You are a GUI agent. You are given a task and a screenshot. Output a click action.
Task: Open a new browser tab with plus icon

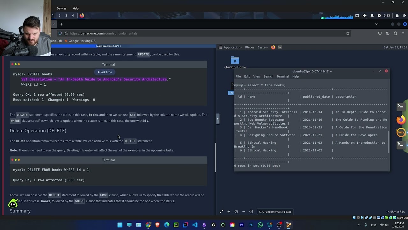62,24
